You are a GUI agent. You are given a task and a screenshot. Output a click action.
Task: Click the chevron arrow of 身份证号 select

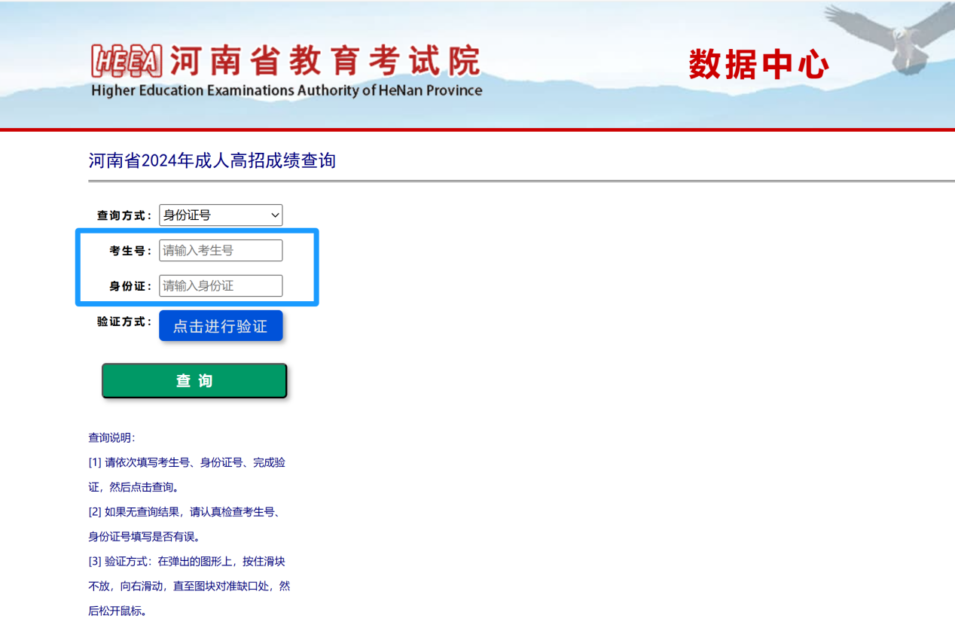click(274, 215)
